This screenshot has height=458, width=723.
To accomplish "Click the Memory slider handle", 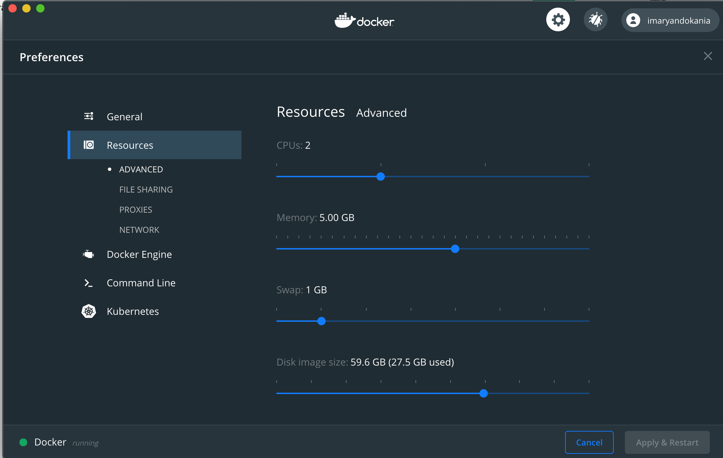I will click(x=455, y=249).
